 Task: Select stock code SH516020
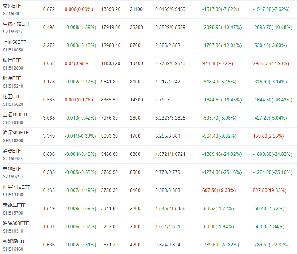click(13, 104)
